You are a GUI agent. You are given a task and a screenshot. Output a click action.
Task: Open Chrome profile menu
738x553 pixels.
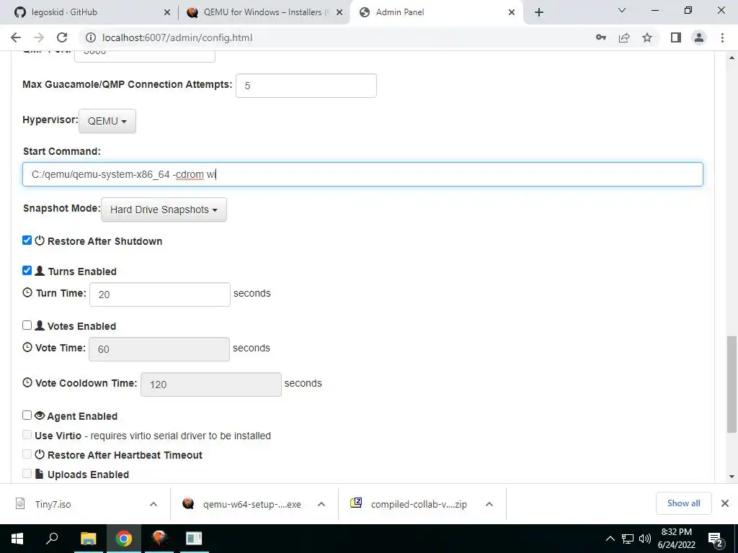(699, 37)
